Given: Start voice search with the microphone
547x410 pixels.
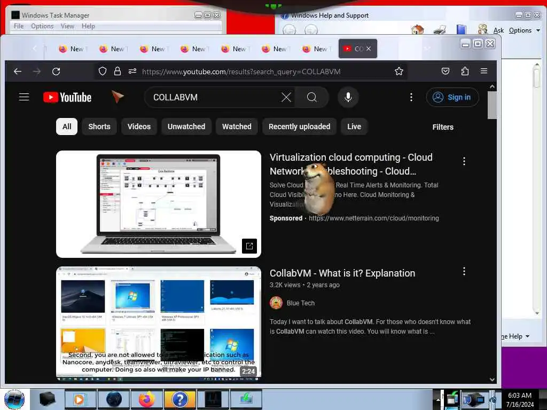Looking at the screenshot, I should point(348,97).
